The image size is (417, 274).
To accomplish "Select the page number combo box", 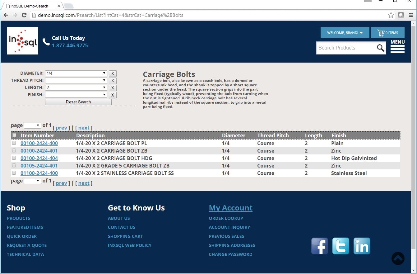I will (x=32, y=125).
